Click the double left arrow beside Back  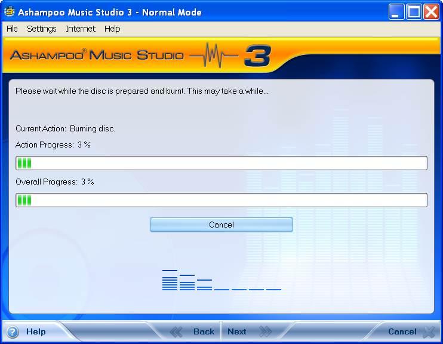[176, 332]
